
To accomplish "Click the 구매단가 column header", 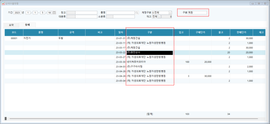I will [200, 32].
